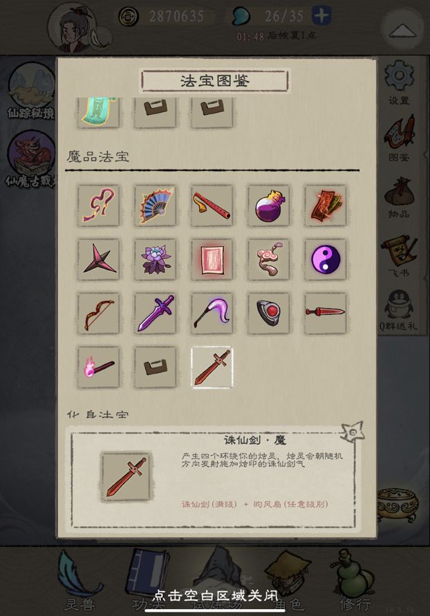Open 设置 settings gear
Image resolution: width=430 pixels, height=616 pixels.
399,82
